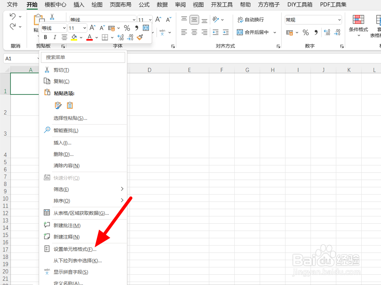Choose 选择性粘贴(S)... from the context menu
Viewport: 381px width, 285px height.
83,118
